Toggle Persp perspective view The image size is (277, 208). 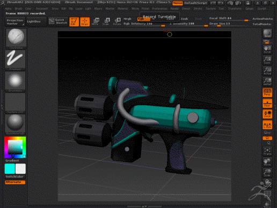267,92
